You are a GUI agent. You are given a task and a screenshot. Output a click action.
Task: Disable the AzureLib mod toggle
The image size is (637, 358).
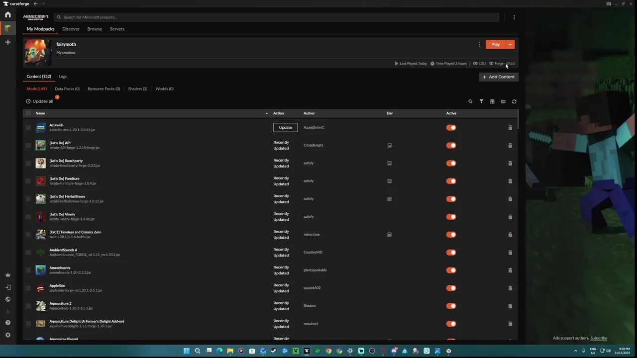click(x=451, y=128)
